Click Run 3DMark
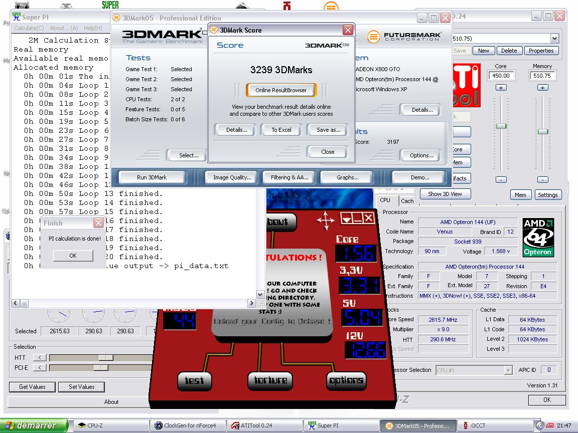578x433 pixels. [152, 177]
